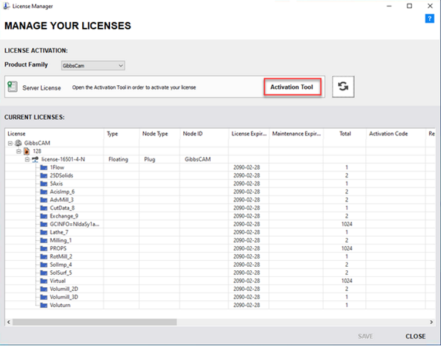Click the Volumill_2D total value 2
Screen dimensions: 441x346
coord(347,289)
